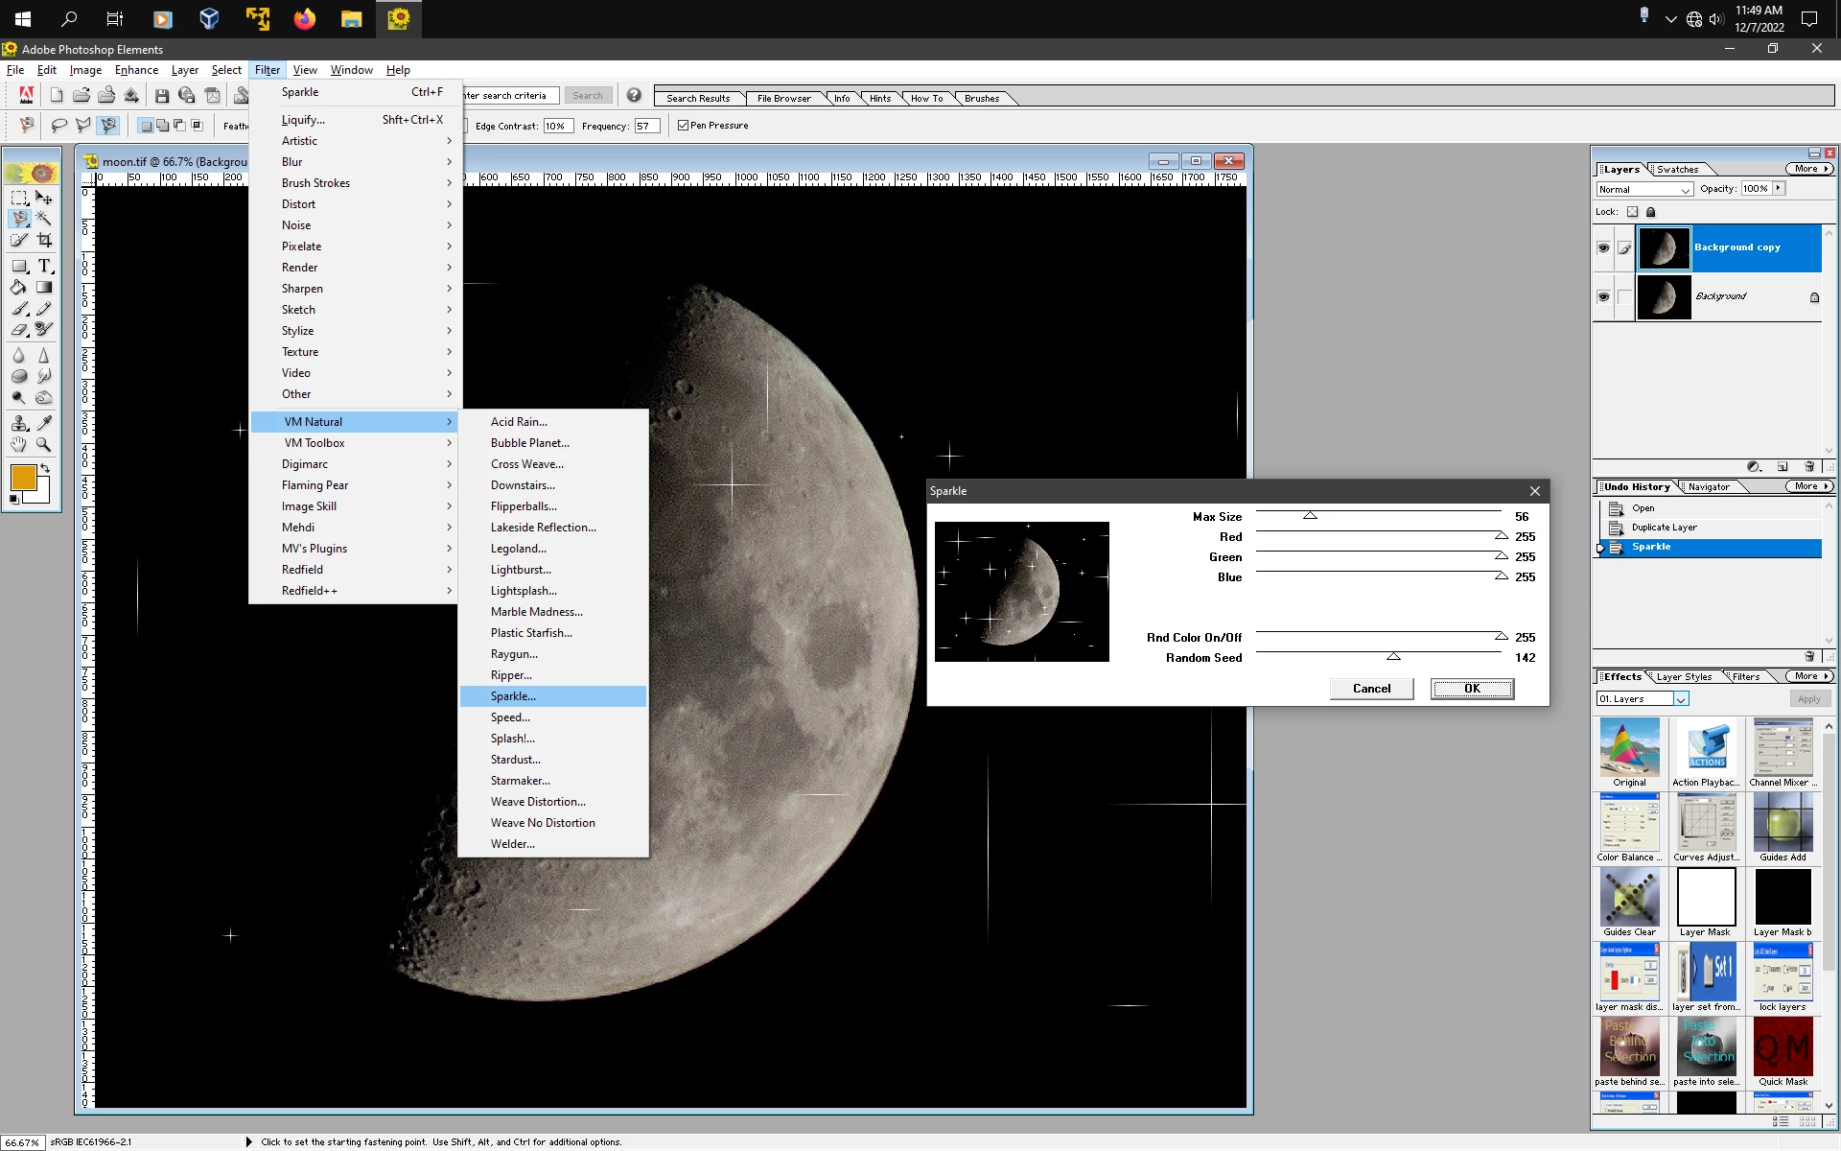The height and width of the screenshot is (1151, 1841).
Task: Click the Max Size slider handle
Action: (1310, 516)
